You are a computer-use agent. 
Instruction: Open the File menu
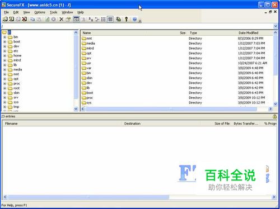tap(6, 12)
